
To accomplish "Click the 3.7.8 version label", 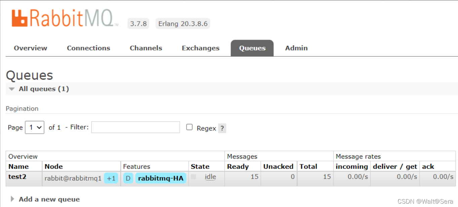I will tap(139, 24).
